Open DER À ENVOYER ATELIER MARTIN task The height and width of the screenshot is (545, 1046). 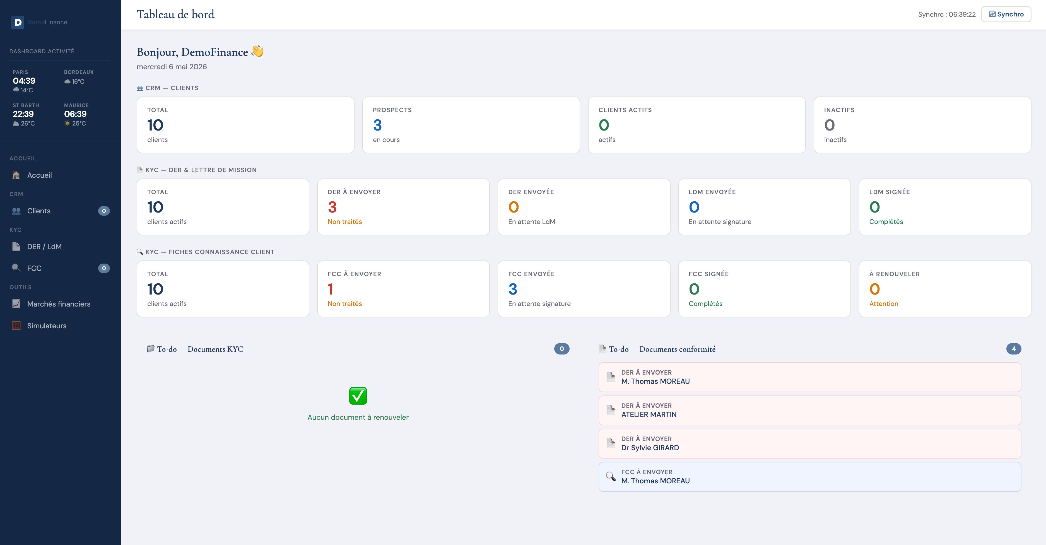[810, 410]
